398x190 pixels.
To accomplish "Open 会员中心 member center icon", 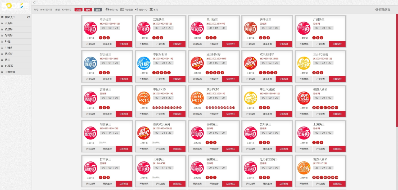I will 107,10.
